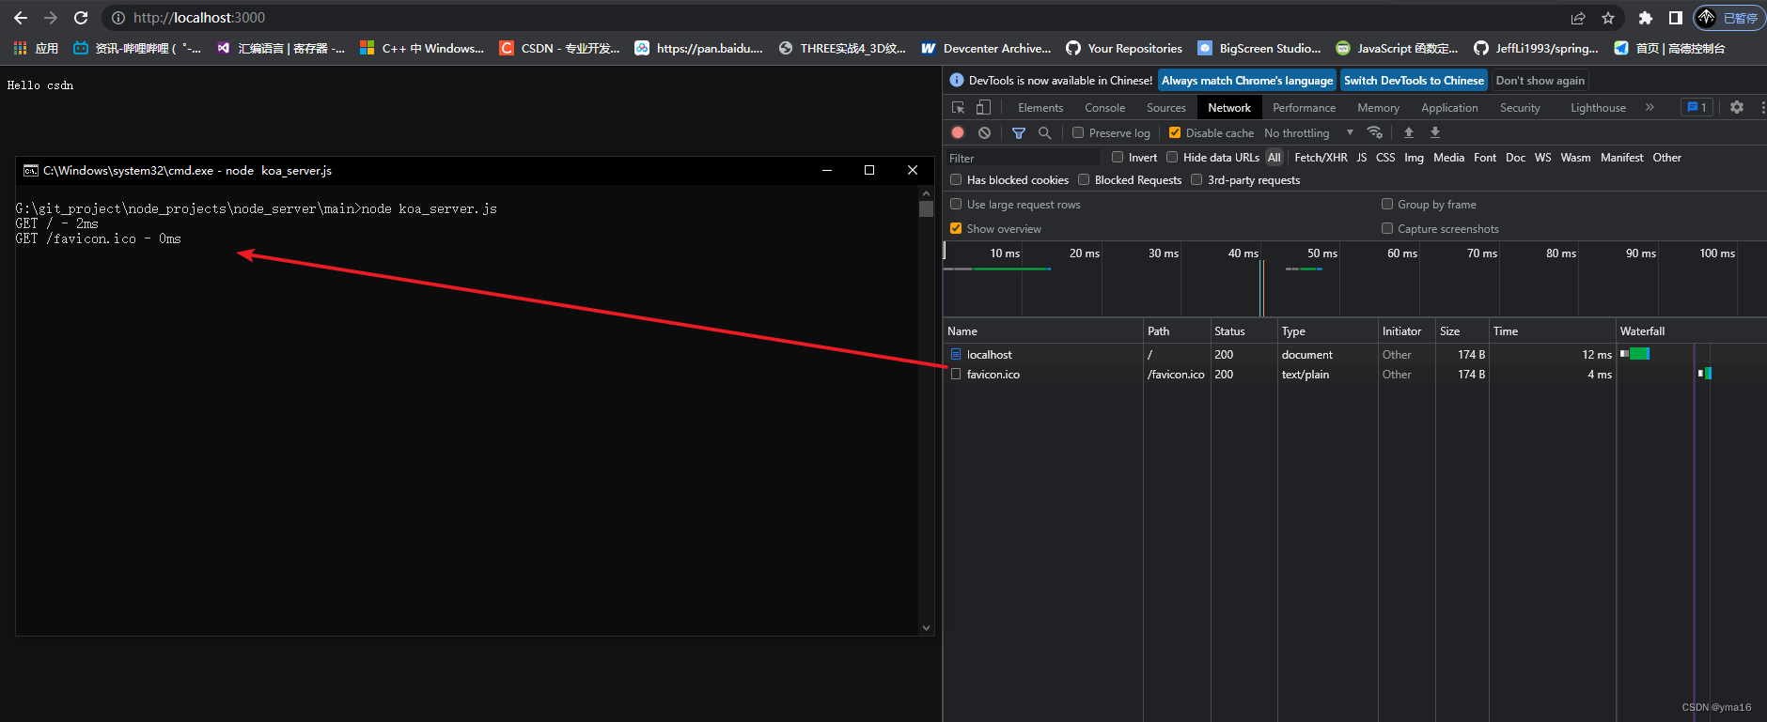The width and height of the screenshot is (1767, 722).
Task: Toggle the device toolbar icon
Action: click(x=983, y=108)
